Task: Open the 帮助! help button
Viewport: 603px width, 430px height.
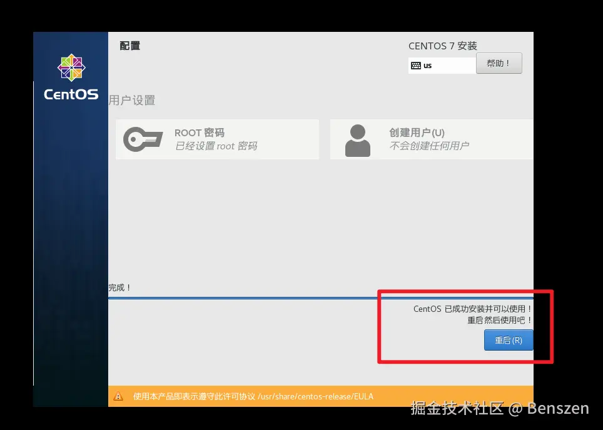Action: [499, 63]
